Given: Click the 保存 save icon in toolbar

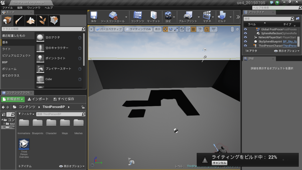Looking at the screenshot, I should [x=94, y=17].
